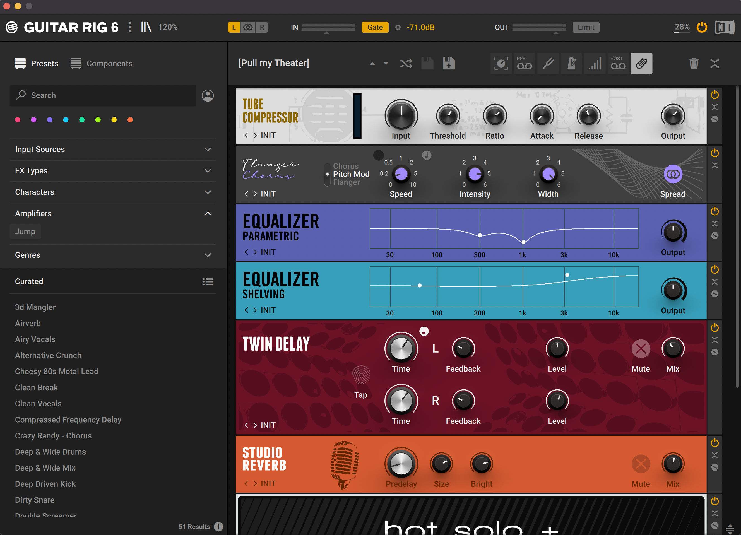This screenshot has width=741, height=535.
Task: Load the previous preset with up arrow
Action: [372, 64]
